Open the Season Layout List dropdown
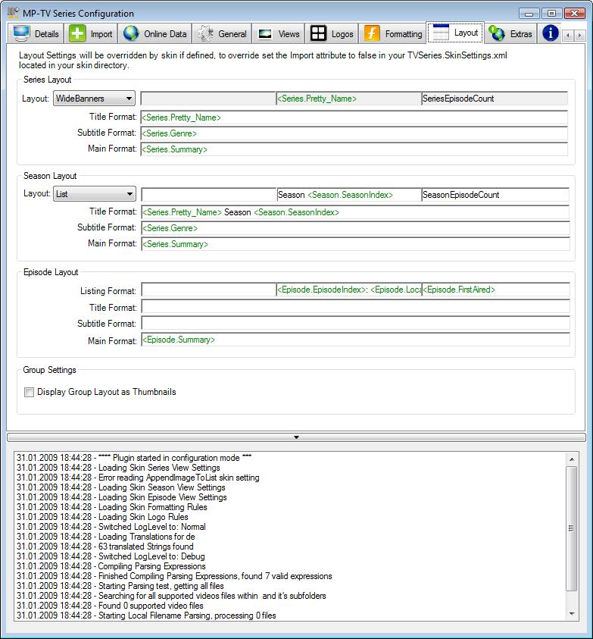Image resolution: width=593 pixels, height=639 pixels. 94,194
